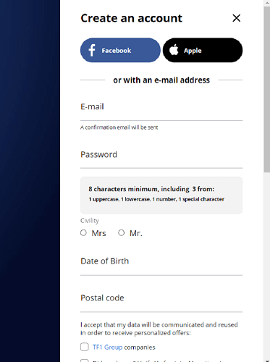
Task: Click the vertical scrollbar thumb
Action: pos(266,89)
